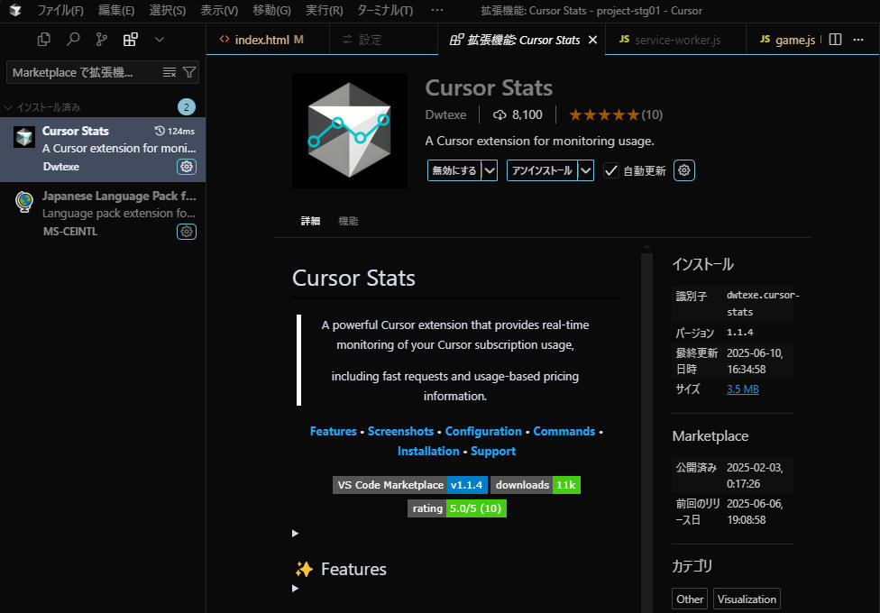Open the Search magnifier icon
This screenshot has height=613, width=880.
pyautogui.click(x=73, y=40)
